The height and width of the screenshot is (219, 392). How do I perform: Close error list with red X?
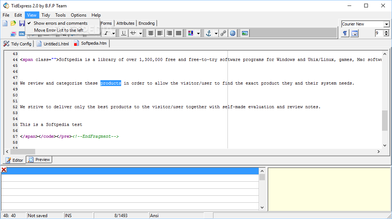point(4,170)
